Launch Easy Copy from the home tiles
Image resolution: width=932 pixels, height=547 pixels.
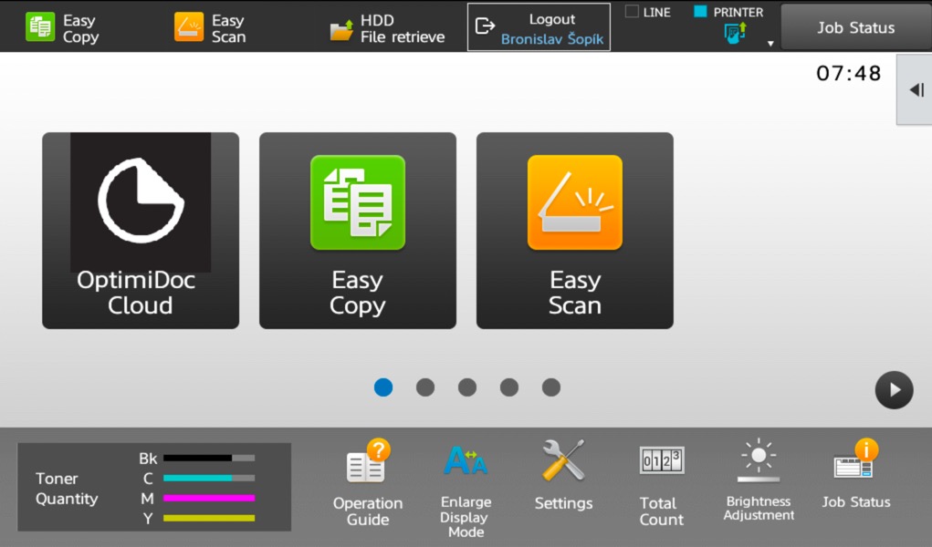(x=357, y=231)
